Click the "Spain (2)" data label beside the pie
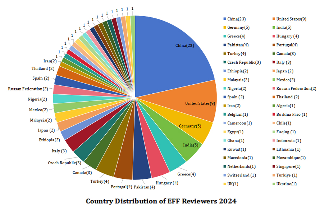324x214 pixels. click(x=41, y=78)
